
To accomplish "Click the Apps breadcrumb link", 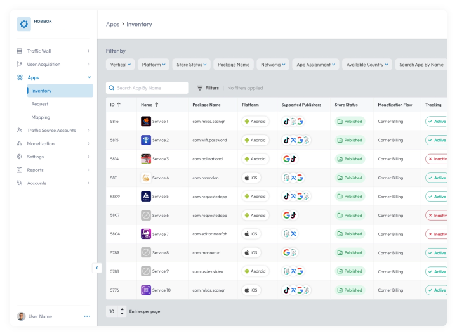I will coord(113,25).
